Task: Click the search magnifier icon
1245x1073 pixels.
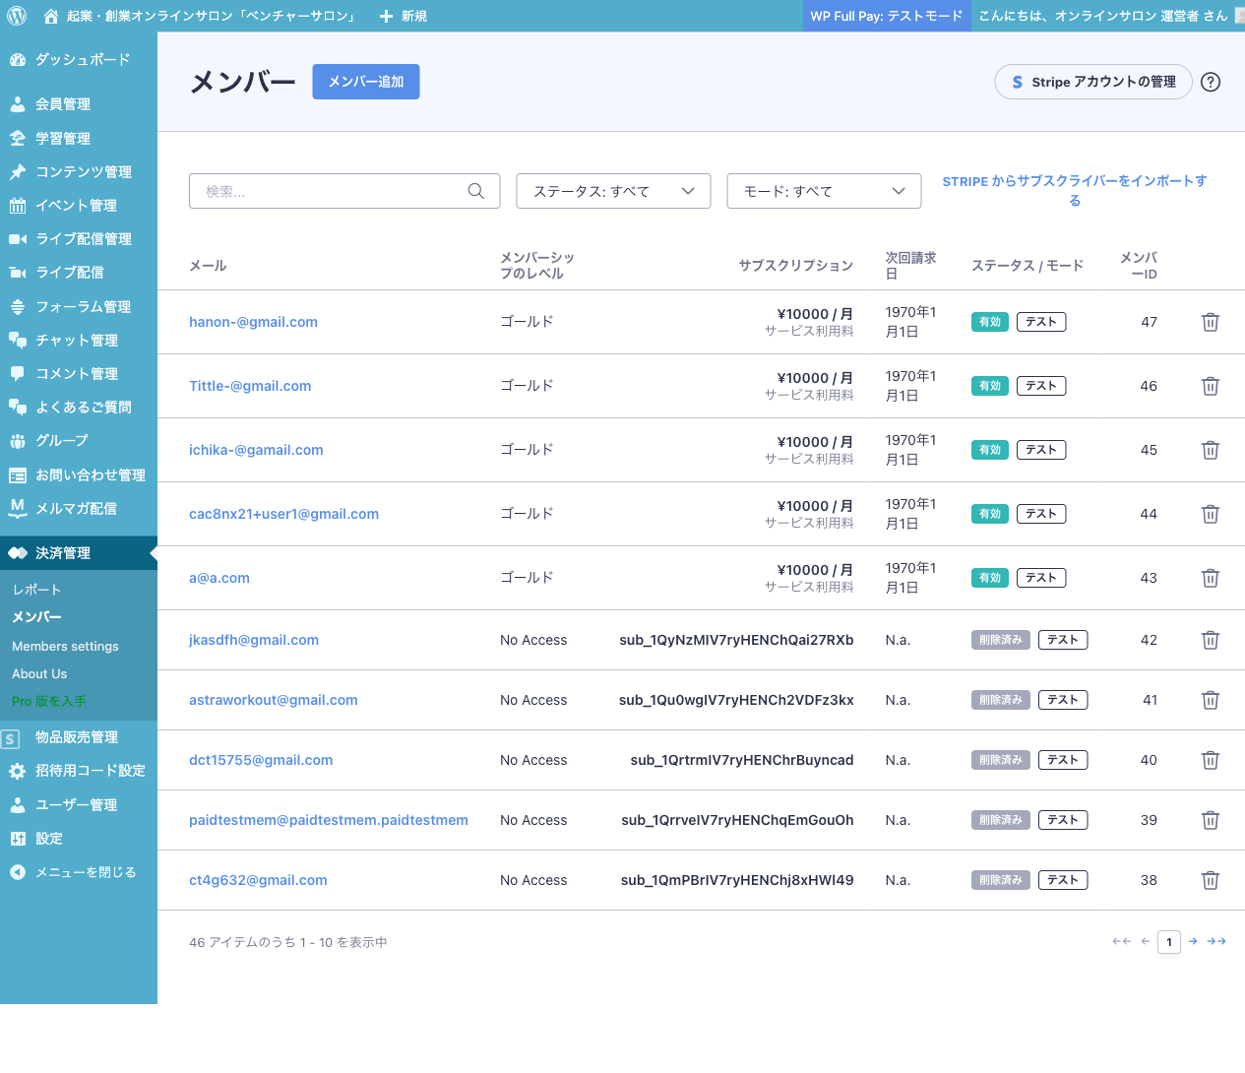Action: 476,191
